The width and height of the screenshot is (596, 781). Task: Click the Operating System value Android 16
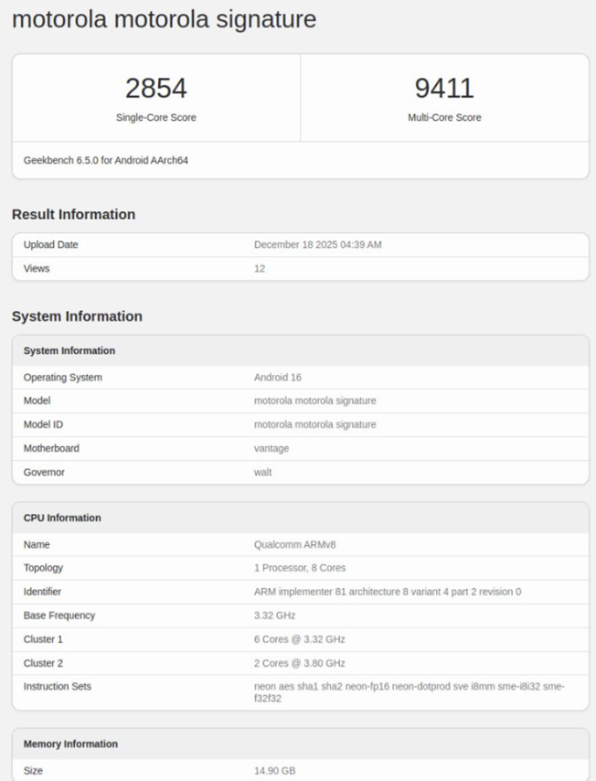(x=277, y=377)
